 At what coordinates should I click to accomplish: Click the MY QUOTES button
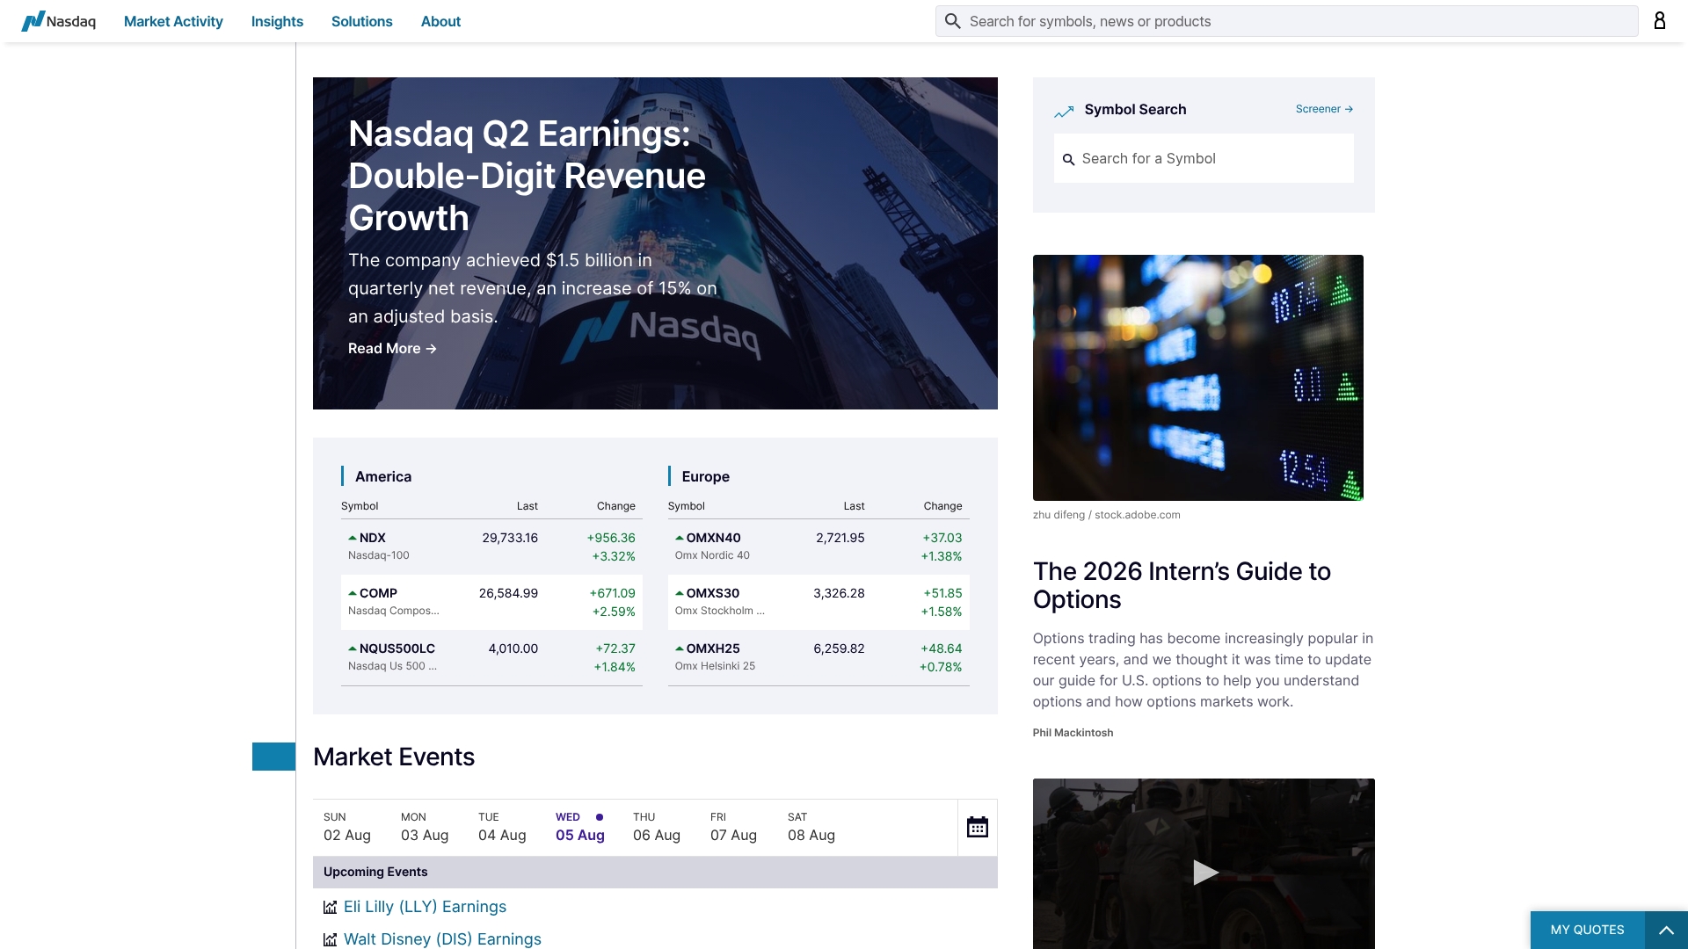(x=1587, y=930)
